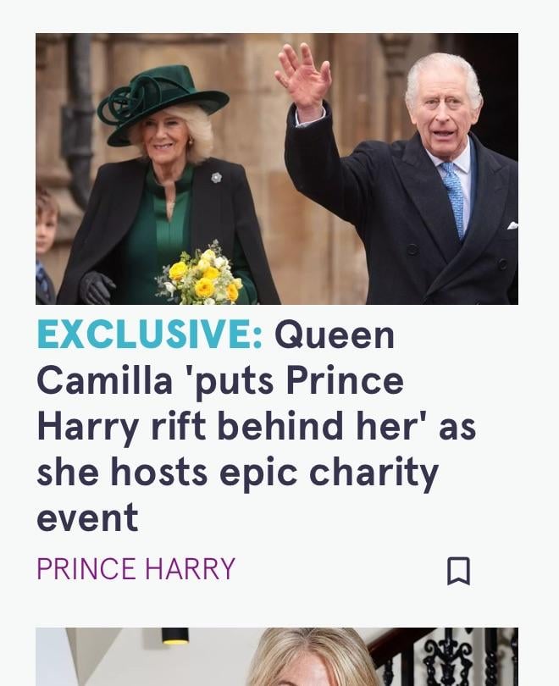Click the white pocket square in photo

(x=512, y=226)
